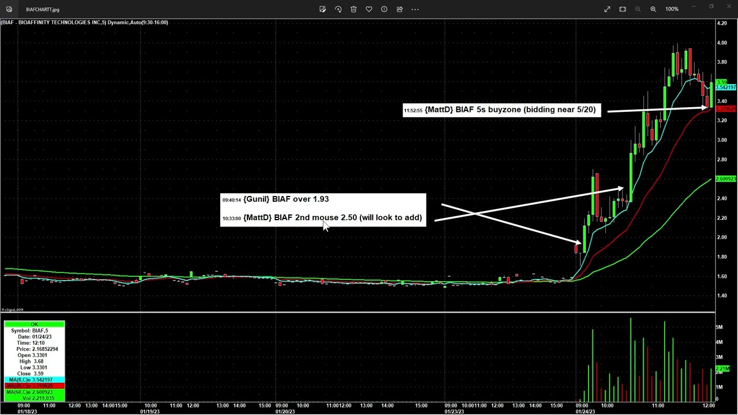Click the green MA(60,C)e 2.600923 row
This screenshot has width=738, height=415.
click(x=35, y=393)
